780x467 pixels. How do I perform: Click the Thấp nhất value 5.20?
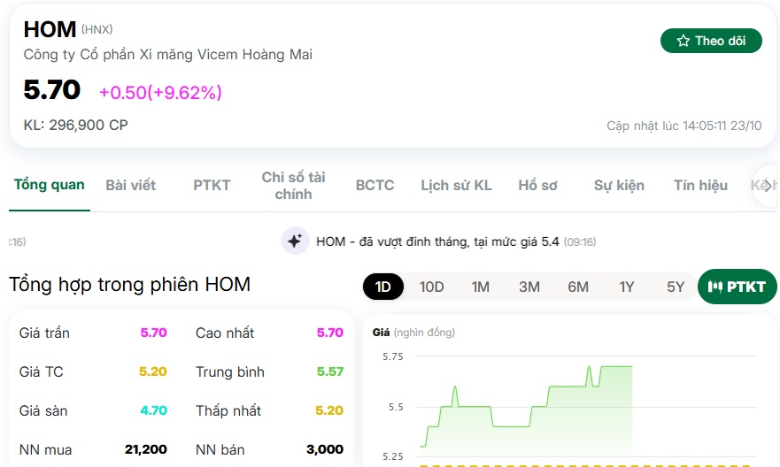click(x=329, y=410)
